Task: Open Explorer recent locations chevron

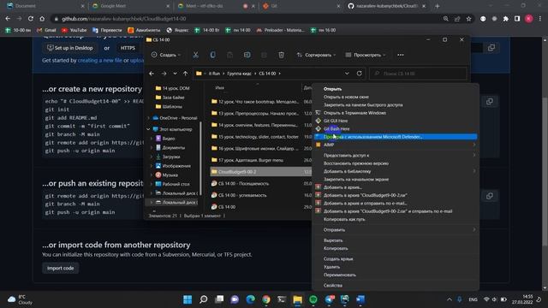Action: pyautogui.click(x=175, y=74)
